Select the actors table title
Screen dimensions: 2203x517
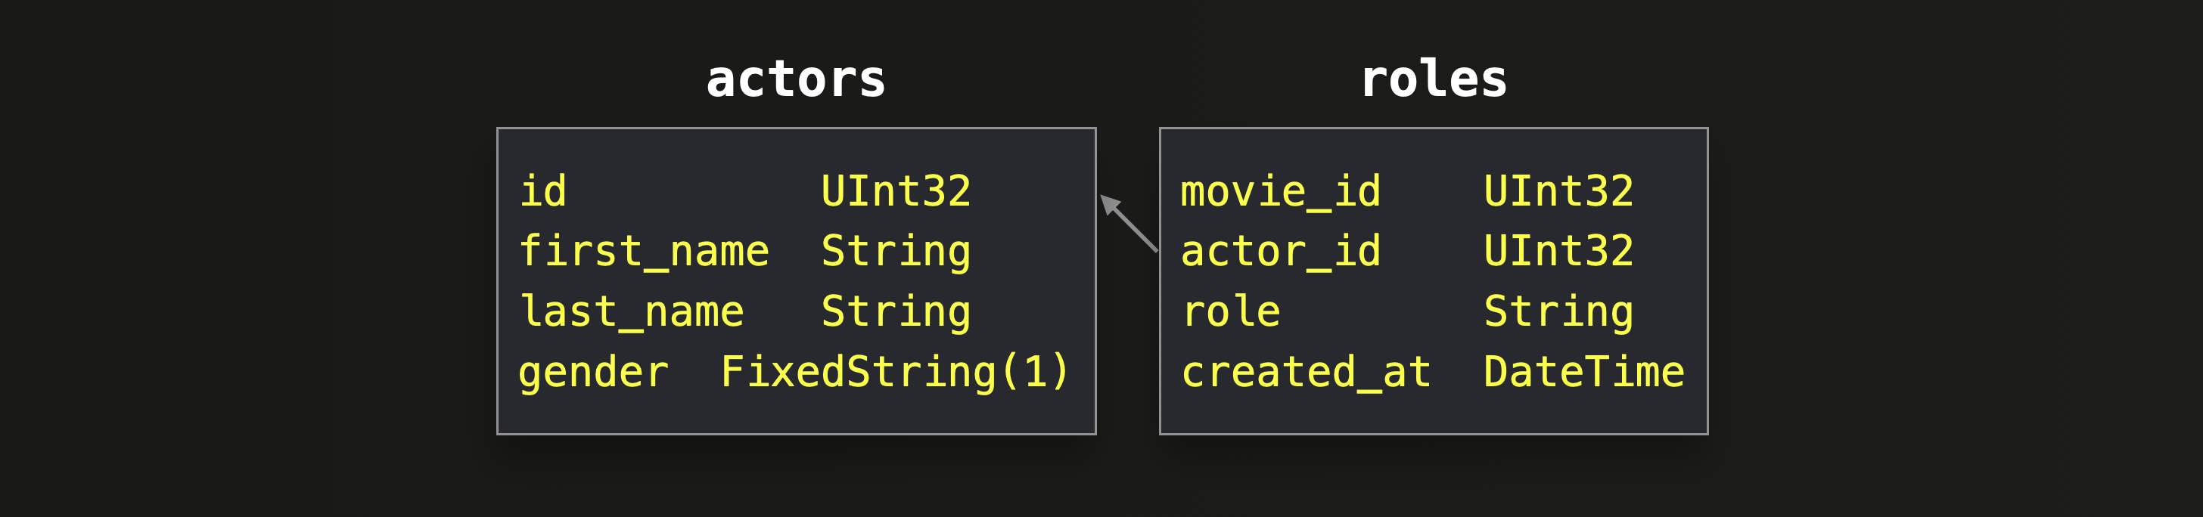click(x=795, y=79)
